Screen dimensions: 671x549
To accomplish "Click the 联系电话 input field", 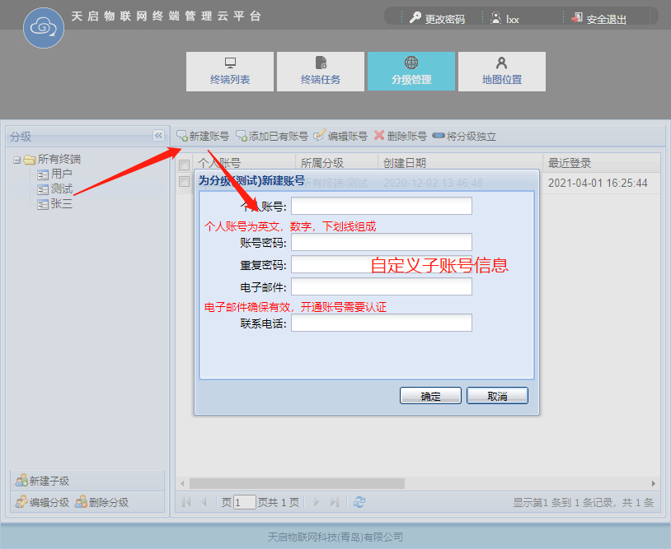I will (382, 323).
